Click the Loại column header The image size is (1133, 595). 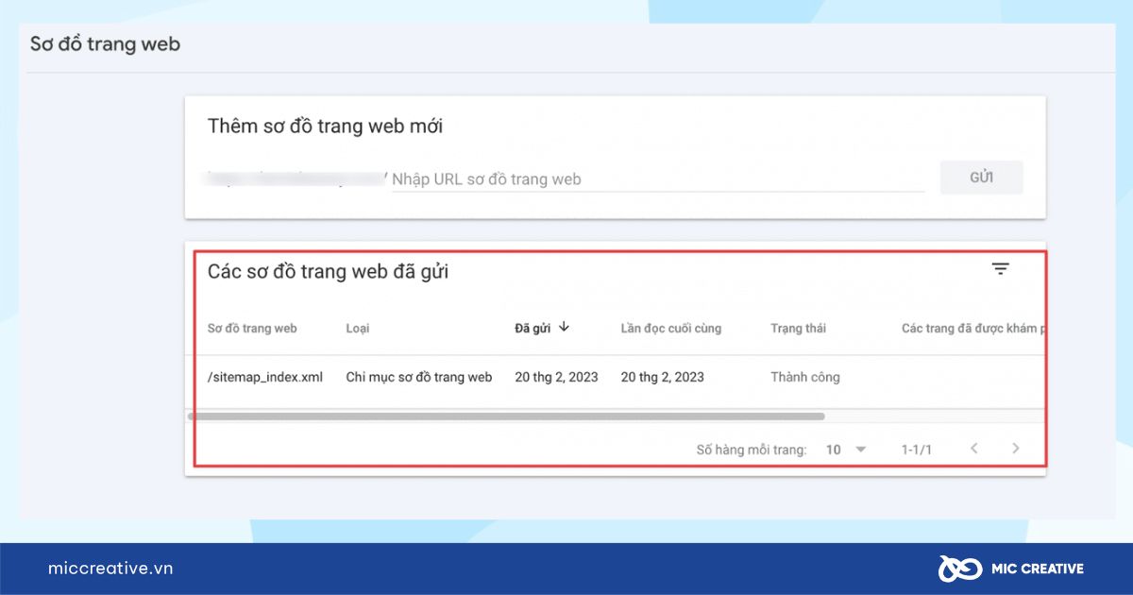pyautogui.click(x=358, y=329)
